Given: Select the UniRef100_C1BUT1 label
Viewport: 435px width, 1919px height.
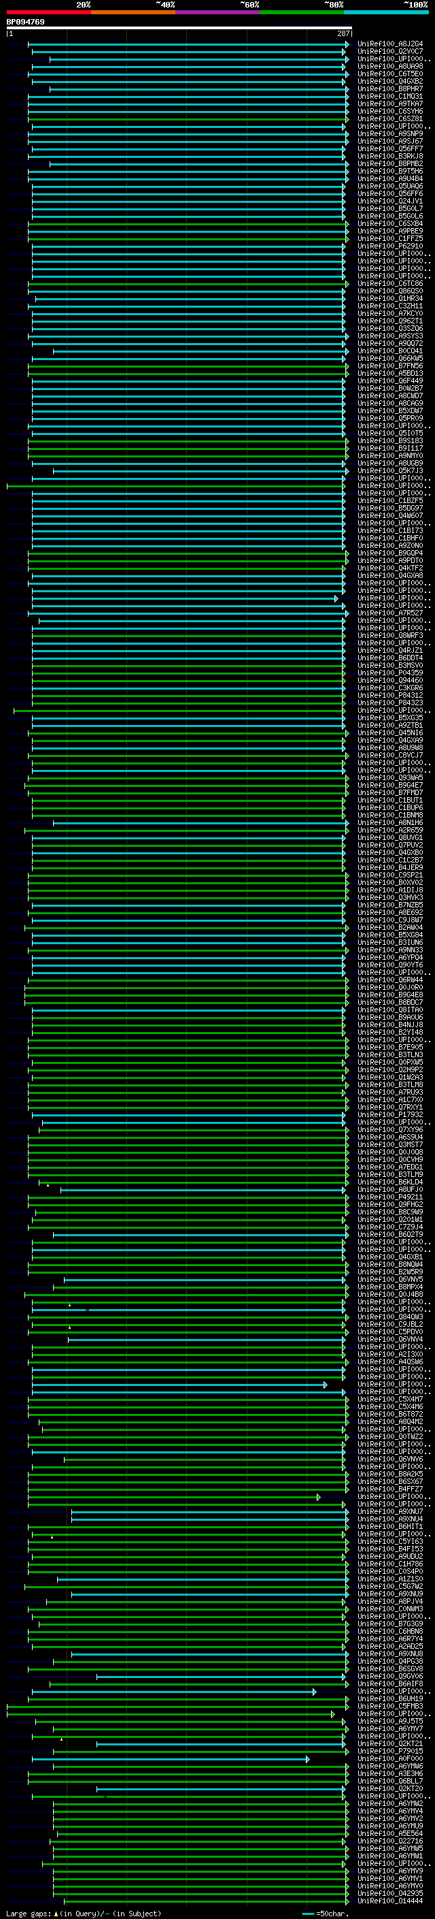Looking at the screenshot, I should tap(389, 800).
